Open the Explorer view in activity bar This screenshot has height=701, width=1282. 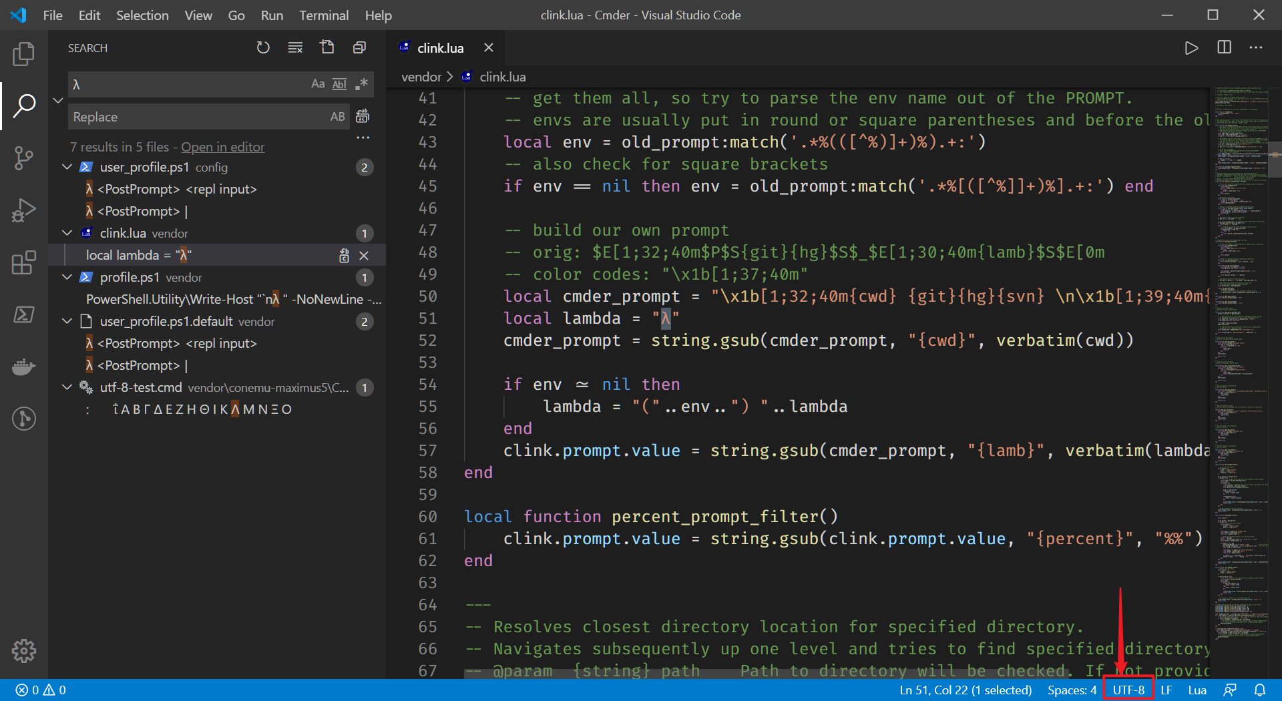[23, 54]
